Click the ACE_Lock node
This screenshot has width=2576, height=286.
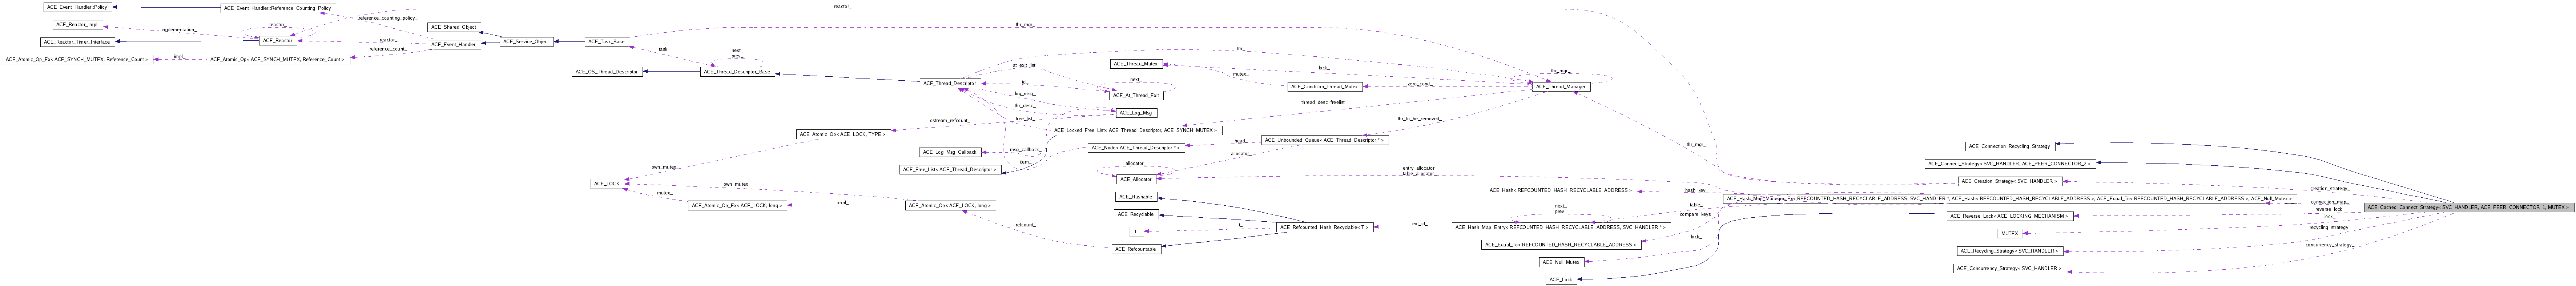[x=1561, y=280]
